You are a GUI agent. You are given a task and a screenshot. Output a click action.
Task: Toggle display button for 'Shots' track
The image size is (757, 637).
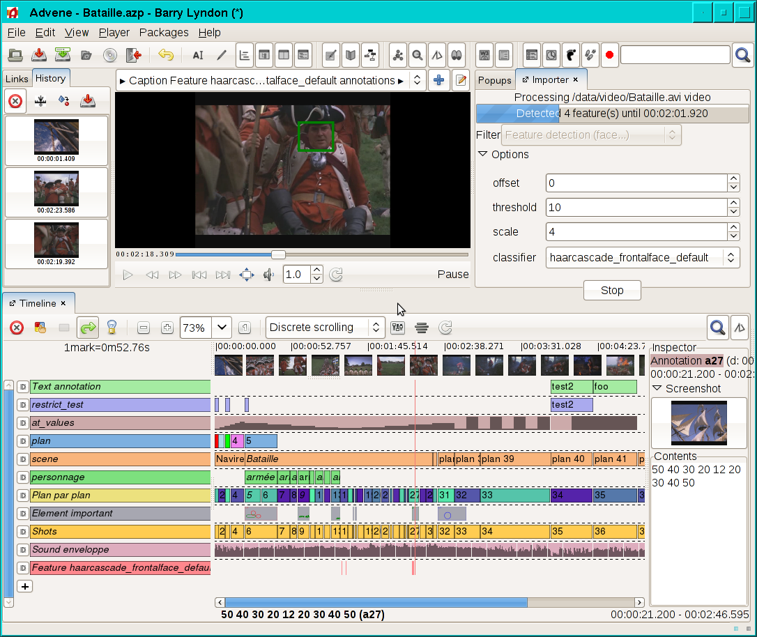click(x=22, y=532)
